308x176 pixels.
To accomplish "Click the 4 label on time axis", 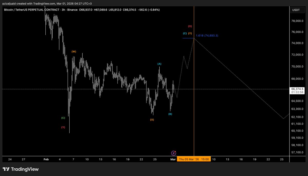I will [x=60, y=160].
